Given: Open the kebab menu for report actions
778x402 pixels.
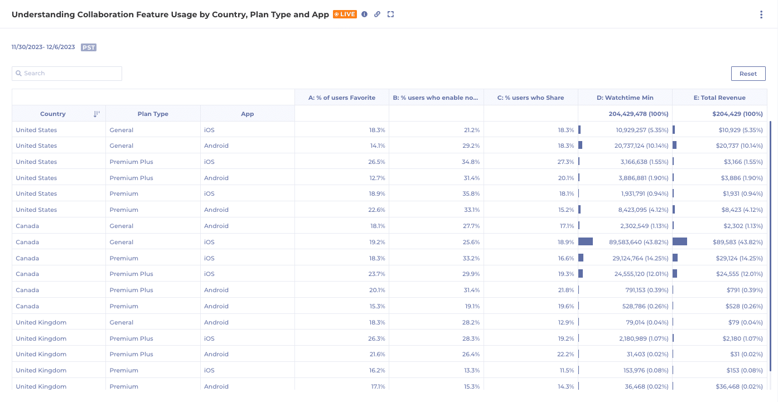Looking at the screenshot, I should point(761,14).
